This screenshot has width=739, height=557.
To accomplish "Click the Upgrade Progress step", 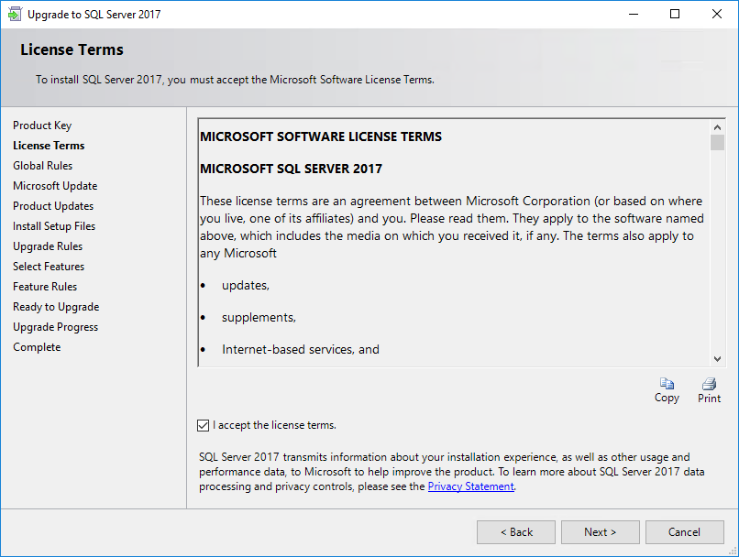I will pos(56,327).
